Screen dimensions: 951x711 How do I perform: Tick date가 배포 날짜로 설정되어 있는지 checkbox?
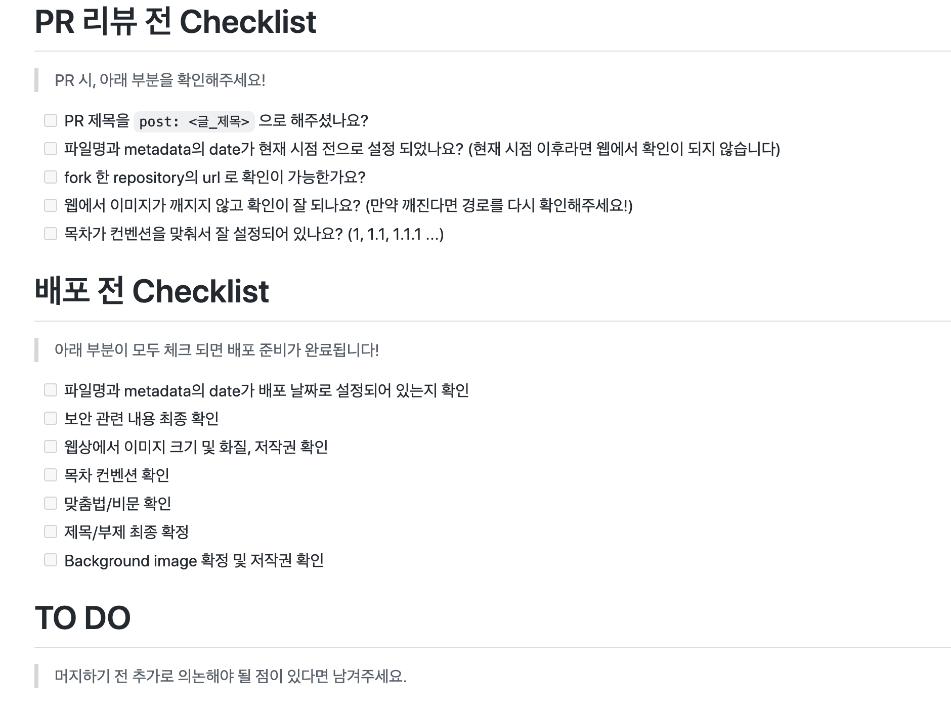click(x=51, y=390)
